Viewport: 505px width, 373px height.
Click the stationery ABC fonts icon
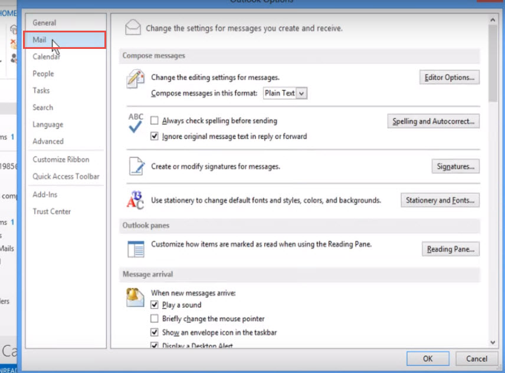click(135, 200)
